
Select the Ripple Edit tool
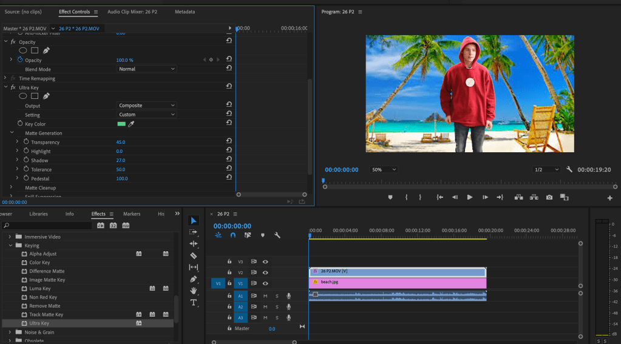(193, 244)
